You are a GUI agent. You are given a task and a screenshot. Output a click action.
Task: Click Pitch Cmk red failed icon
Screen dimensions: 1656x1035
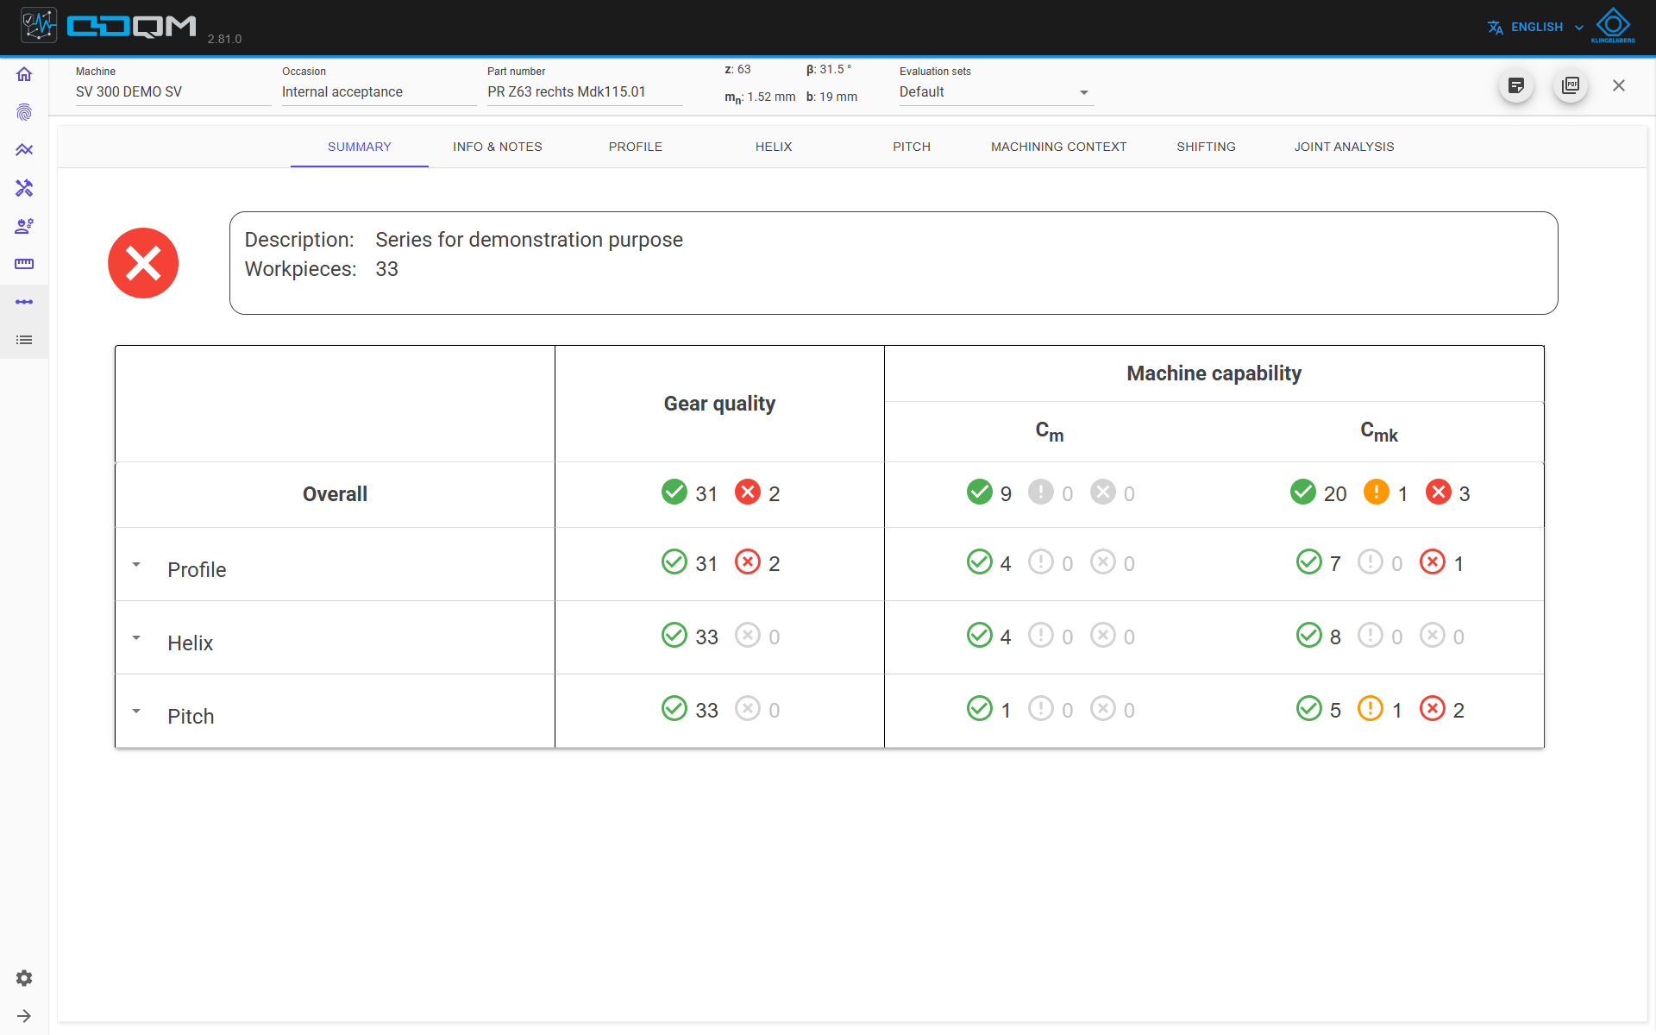tap(1433, 708)
